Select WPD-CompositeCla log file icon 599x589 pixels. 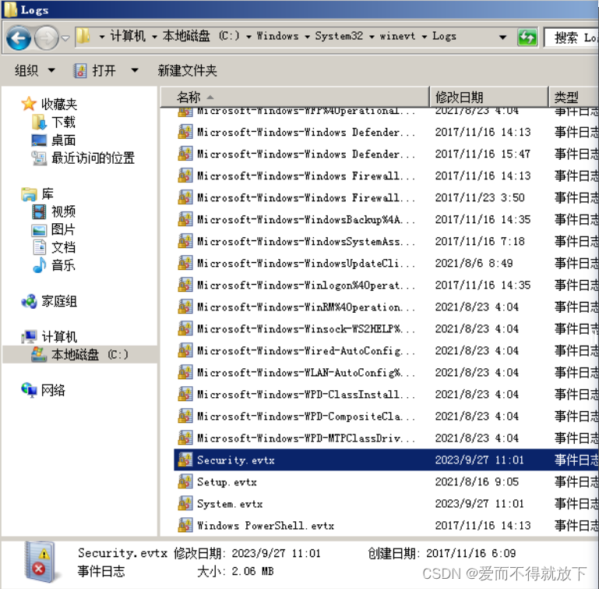click(185, 416)
